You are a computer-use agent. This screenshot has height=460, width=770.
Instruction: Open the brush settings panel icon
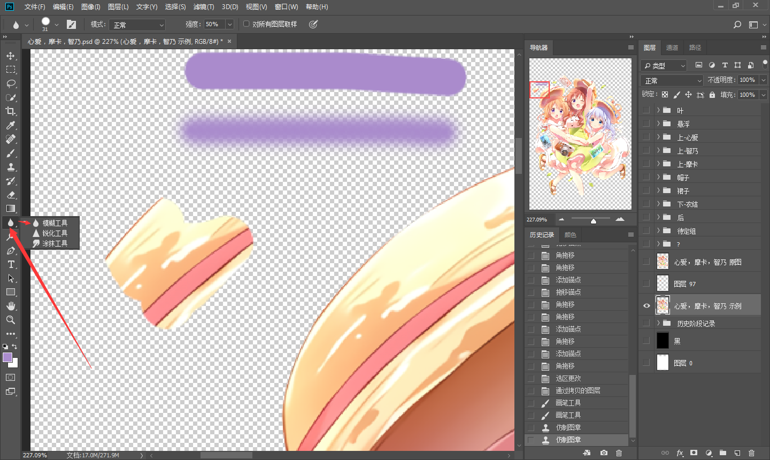[71, 25]
